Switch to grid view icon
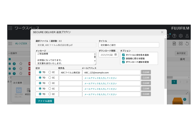The width and height of the screenshot is (196, 123). tap(181, 44)
